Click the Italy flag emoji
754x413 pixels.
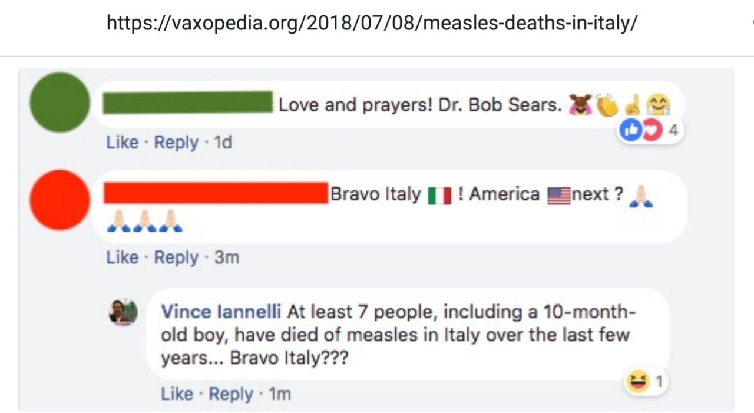[x=439, y=195]
